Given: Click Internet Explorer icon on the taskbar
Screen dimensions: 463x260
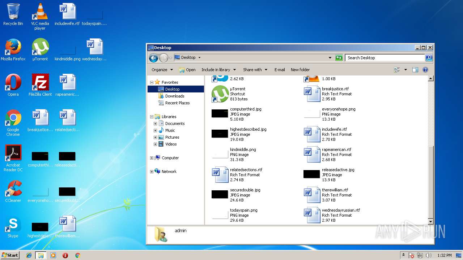Looking at the screenshot, I should (29, 255).
